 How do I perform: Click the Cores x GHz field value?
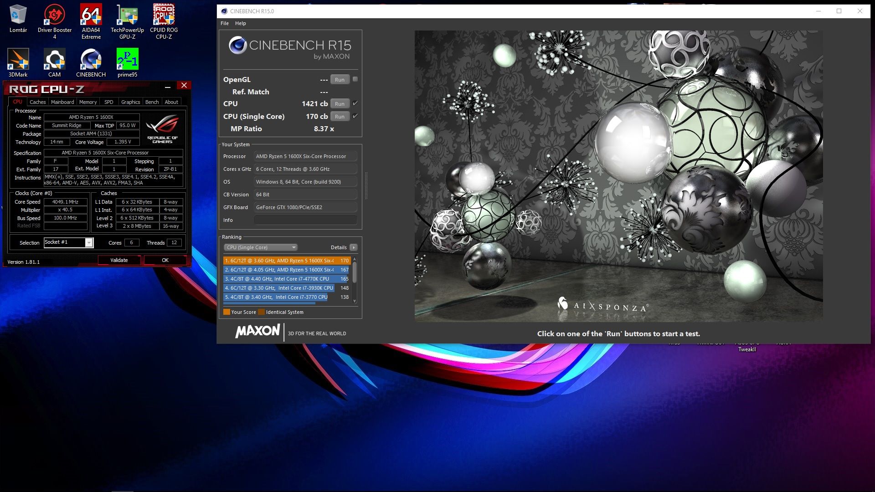tap(305, 169)
